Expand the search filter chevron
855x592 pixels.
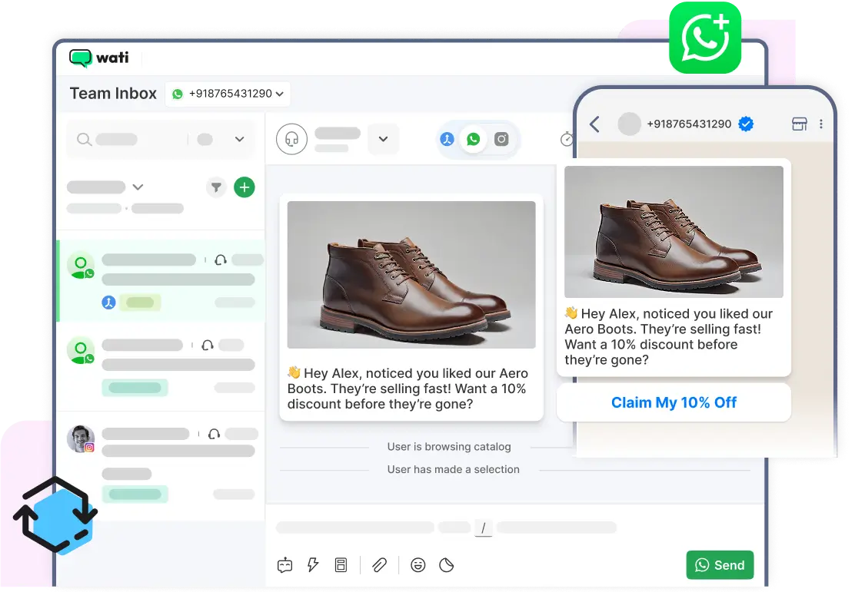tap(239, 140)
